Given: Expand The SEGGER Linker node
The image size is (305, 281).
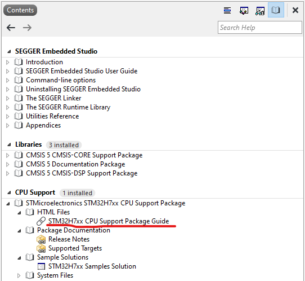Looking at the screenshot, I should click(7, 98).
